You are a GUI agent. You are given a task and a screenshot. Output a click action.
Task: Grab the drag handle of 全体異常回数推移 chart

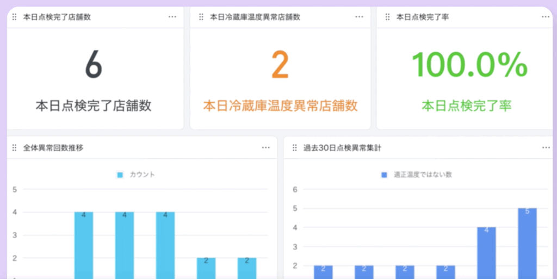pos(14,147)
